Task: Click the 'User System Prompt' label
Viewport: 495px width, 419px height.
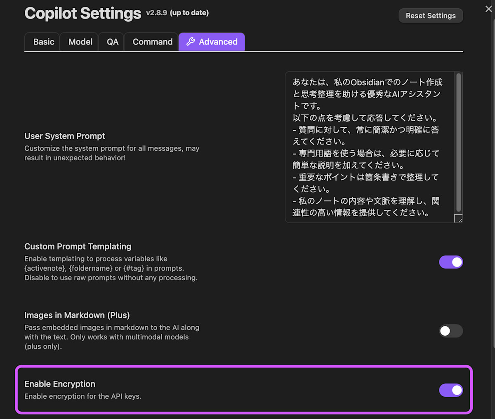Action: pos(65,136)
